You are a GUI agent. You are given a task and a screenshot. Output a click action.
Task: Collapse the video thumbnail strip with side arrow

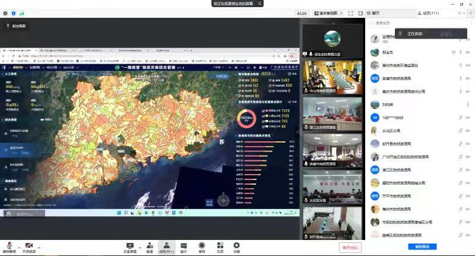click(297, 132)
